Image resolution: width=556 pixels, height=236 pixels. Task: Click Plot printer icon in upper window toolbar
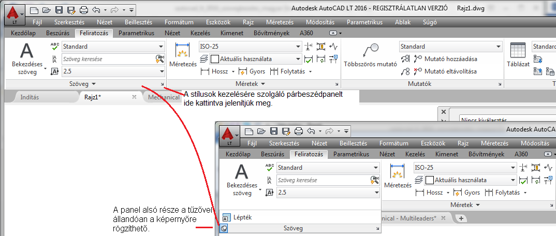[x=84, y=10]
